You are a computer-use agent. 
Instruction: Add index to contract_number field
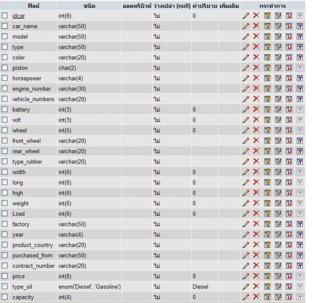(278, 266)
